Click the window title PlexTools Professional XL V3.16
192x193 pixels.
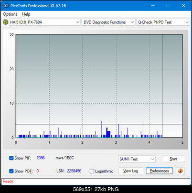(38, 6)
